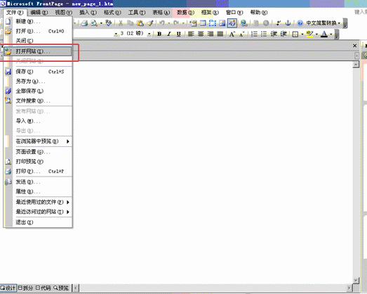Switch to the 拆分 view tab
This screenshot has height=294, width=367.
[x=25, y=288]
